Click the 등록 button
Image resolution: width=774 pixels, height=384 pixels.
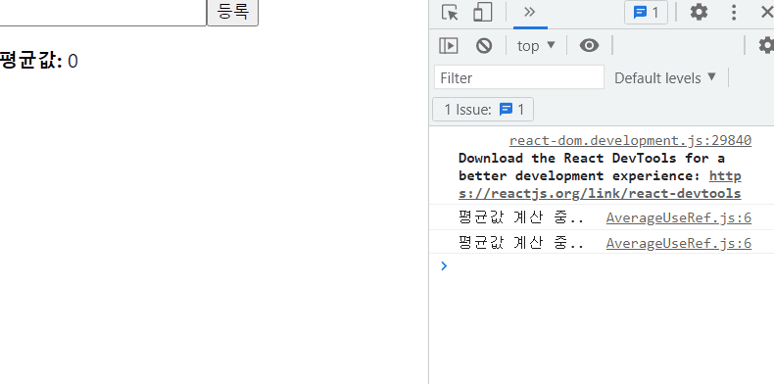point(232,12)
